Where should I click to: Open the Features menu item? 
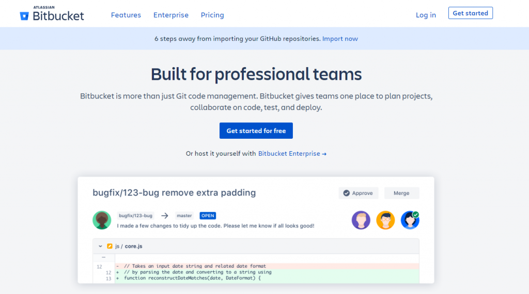tap(126, 15)
